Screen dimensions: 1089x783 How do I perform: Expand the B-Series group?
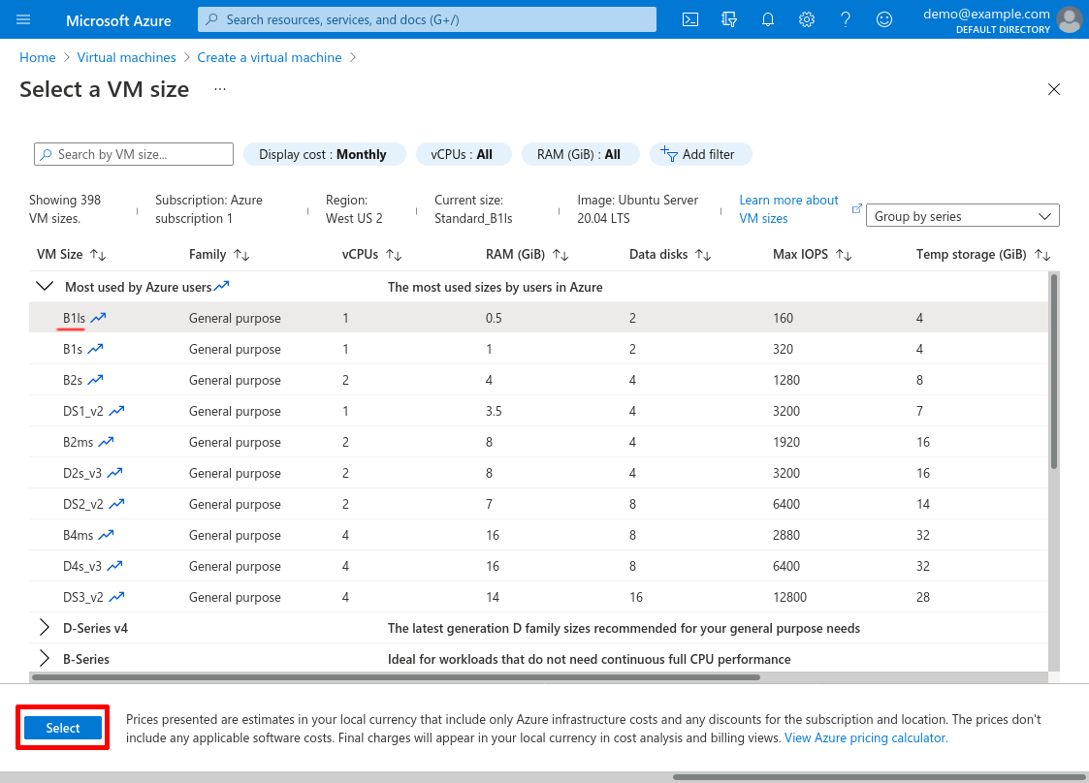[45, 659]
